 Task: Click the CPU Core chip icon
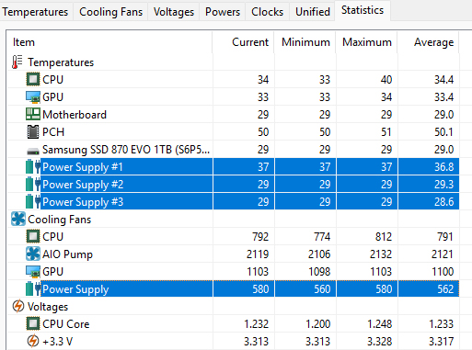[33, 323]
